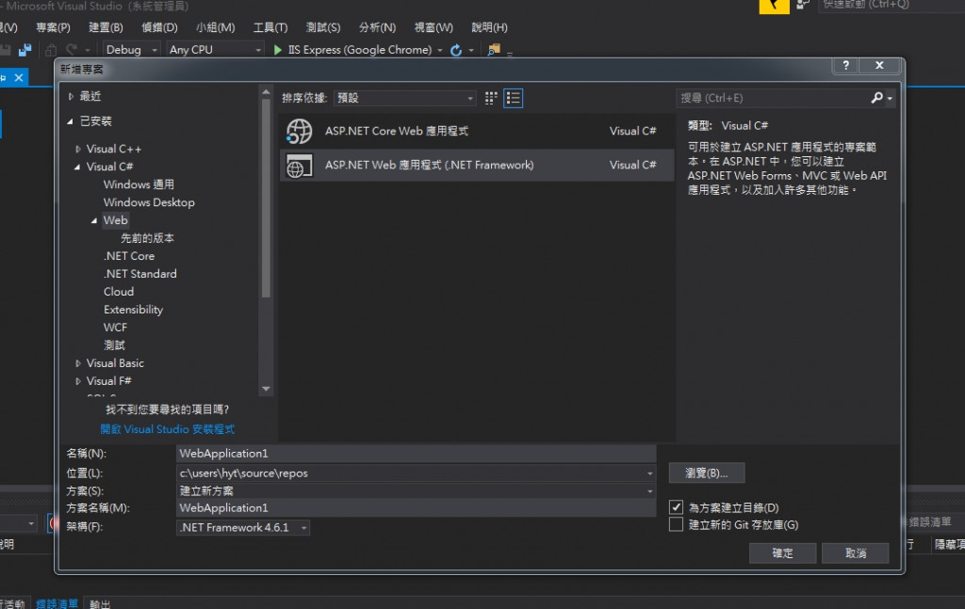This screenshot has height=609, width=965.
Task: Collapse the 已安裝 tree node
Action: (70, 121)
